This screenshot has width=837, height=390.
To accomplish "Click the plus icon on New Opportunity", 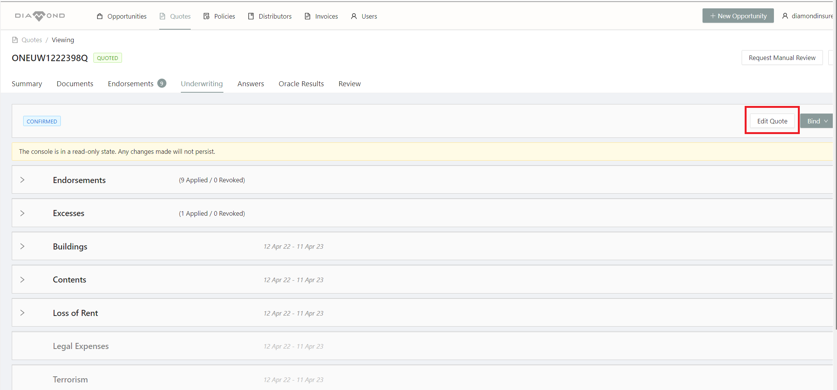I will click(713, 16).
